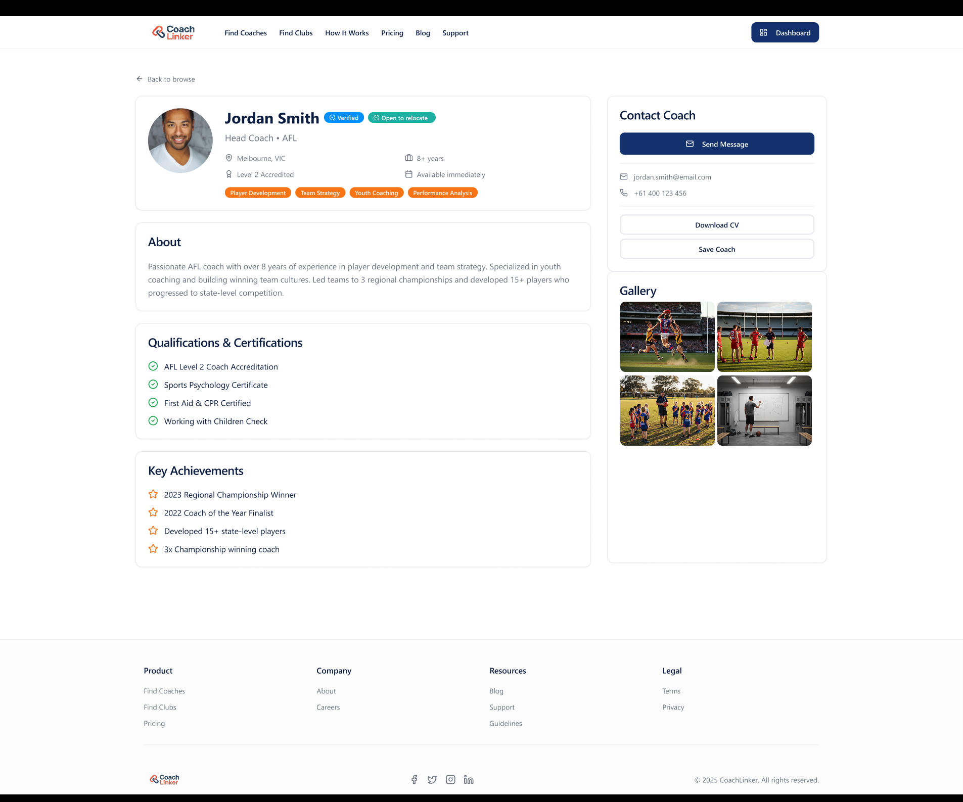The height and width of the screenshot is (802, 963).
Task: Open gallery photo of red-uniform team training
Action: point(764,337)
